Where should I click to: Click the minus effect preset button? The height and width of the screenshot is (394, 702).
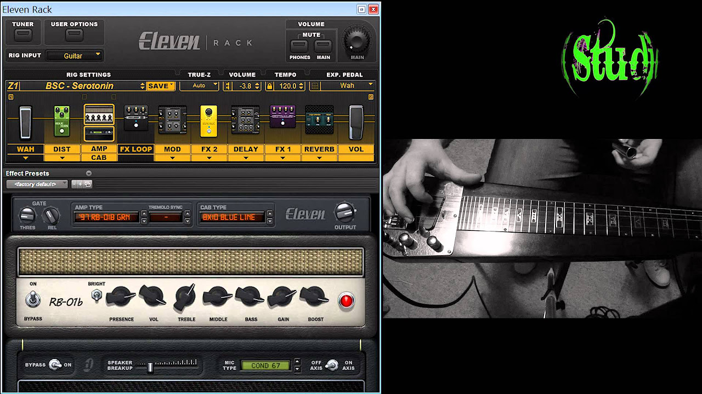(x=75, y=184)
